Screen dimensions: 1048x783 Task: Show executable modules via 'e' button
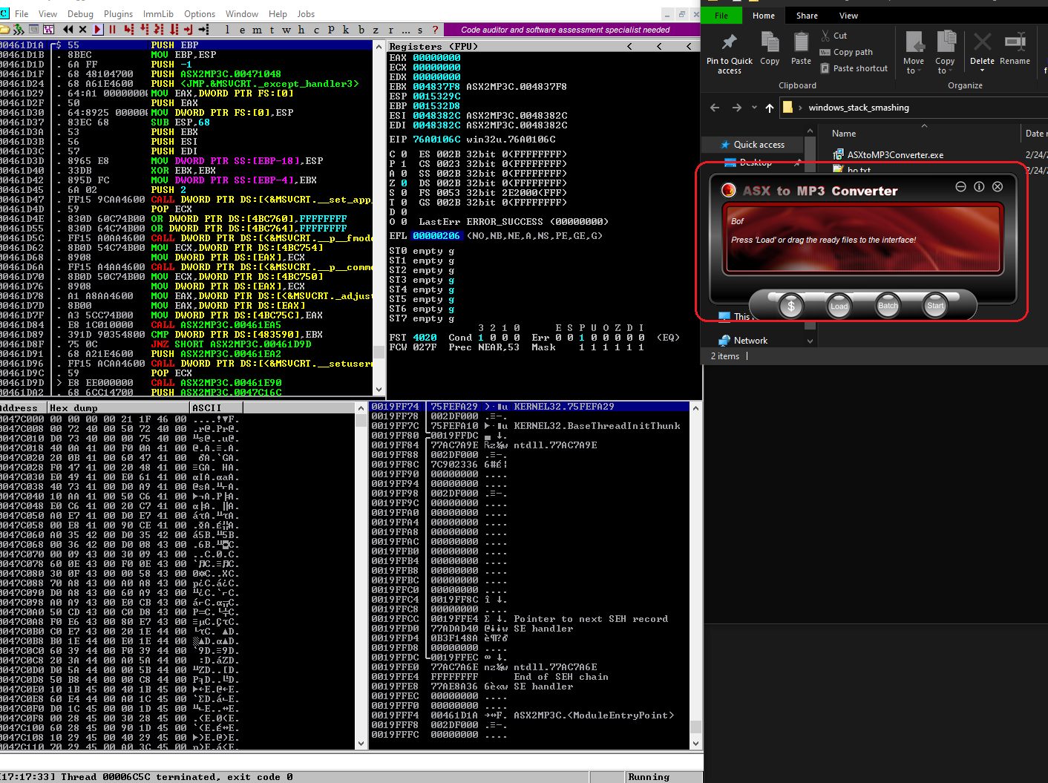242,30
